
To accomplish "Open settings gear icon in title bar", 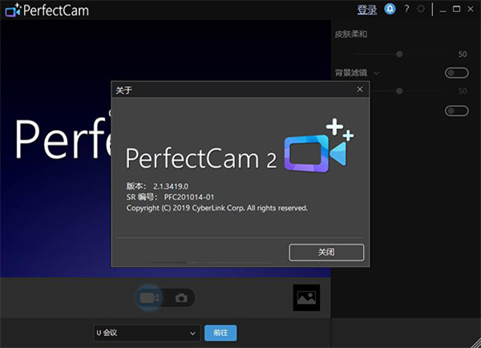I will coord(421,9).
